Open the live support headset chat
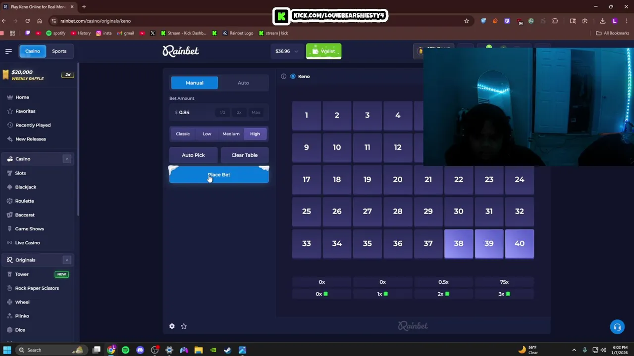This screenshot has width=634, height=356. [x=617, y=327]
